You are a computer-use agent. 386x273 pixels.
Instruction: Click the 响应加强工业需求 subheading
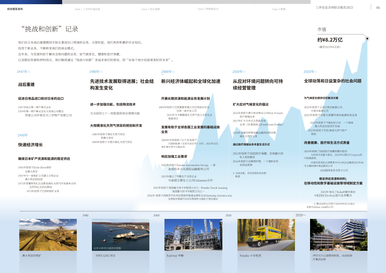174,157
